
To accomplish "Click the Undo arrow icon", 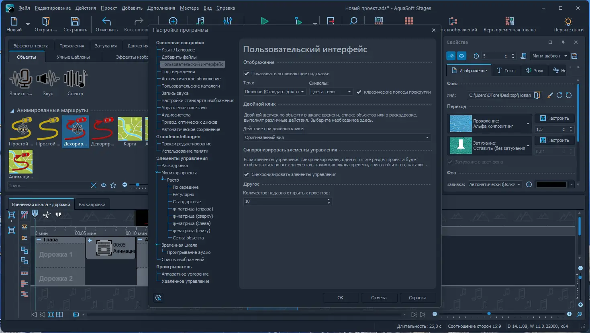I will pos(106,22).
